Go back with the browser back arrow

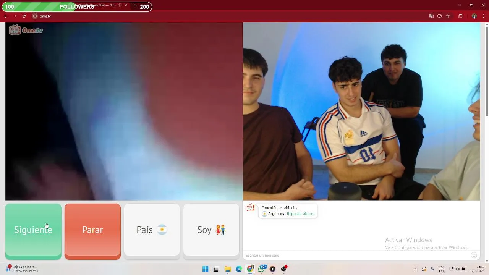point(6,16)
